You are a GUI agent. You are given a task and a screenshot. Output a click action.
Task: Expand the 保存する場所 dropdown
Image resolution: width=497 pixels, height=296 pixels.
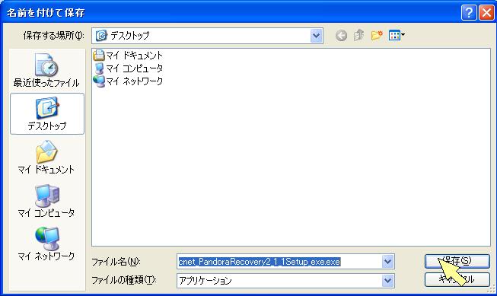(x=317, y=36)
